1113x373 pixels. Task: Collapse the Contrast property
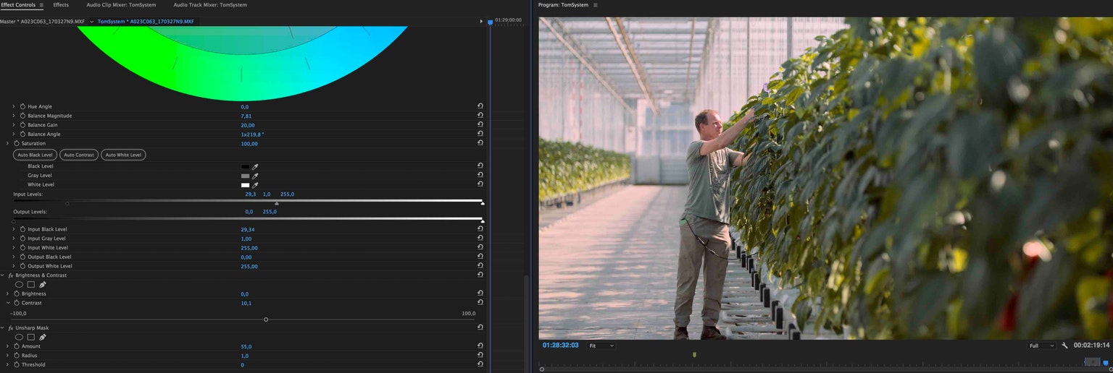(x=7, y=303)
